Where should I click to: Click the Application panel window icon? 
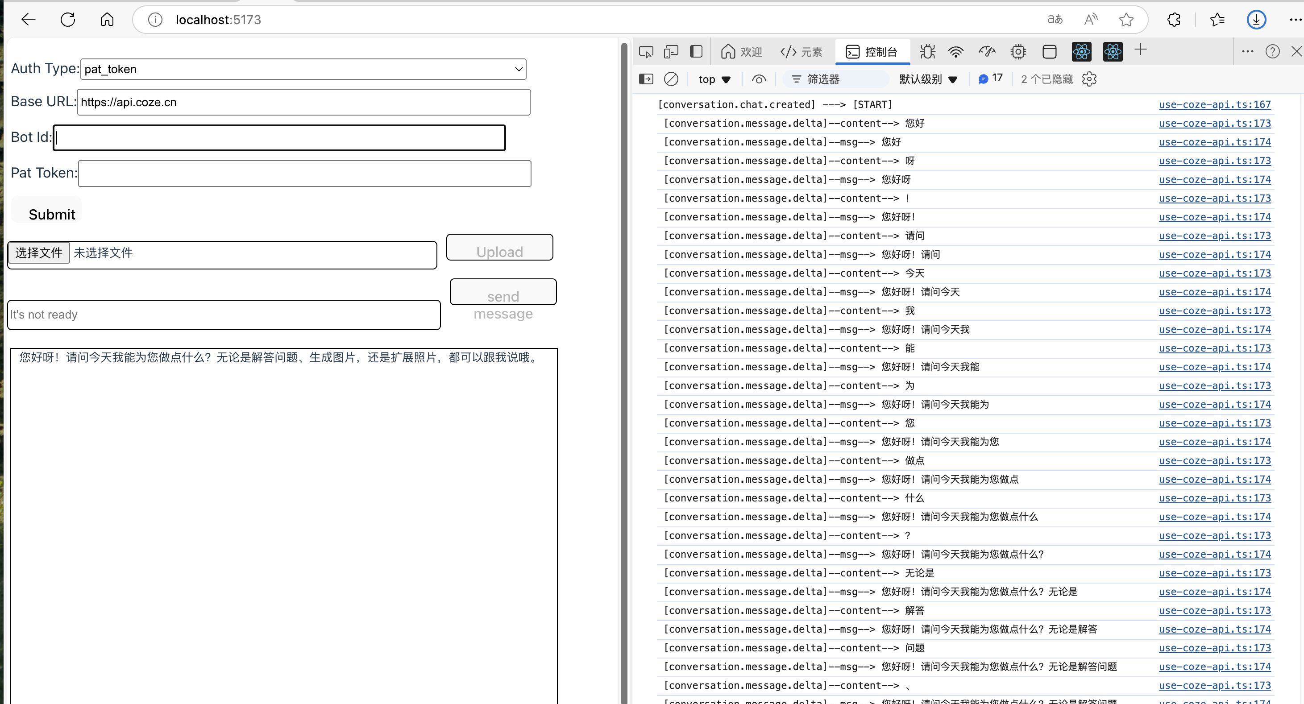1049,52
